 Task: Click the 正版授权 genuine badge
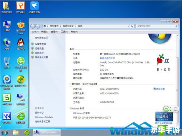pyautogui.click(x=164, y=117)
